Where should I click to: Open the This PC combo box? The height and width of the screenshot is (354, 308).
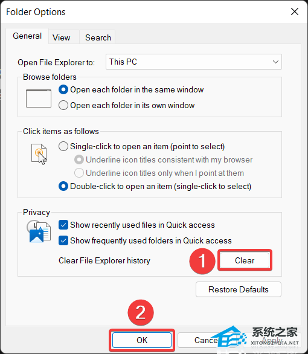tap(194, 62)
